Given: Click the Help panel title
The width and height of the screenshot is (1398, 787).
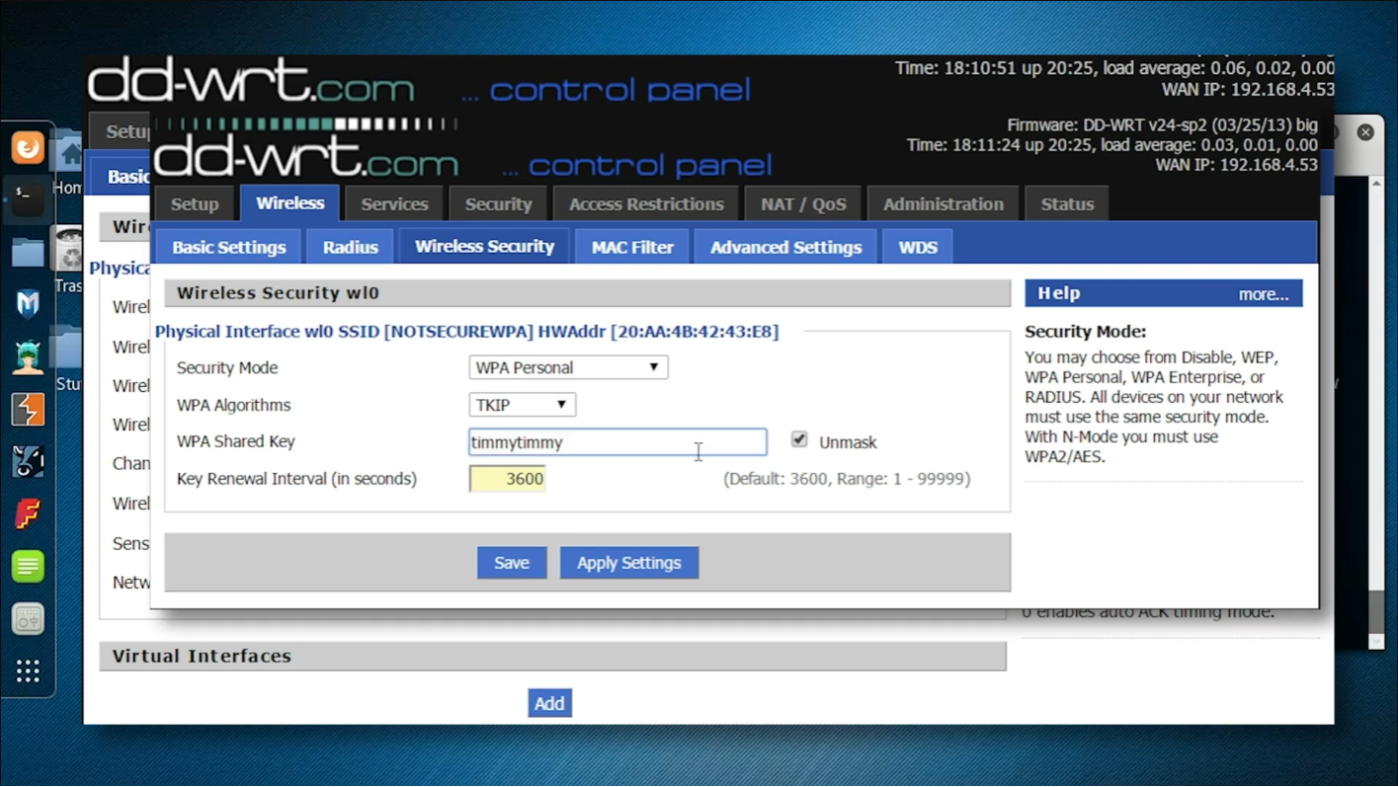Looking at the screenshot, I should pos(1059,293).
